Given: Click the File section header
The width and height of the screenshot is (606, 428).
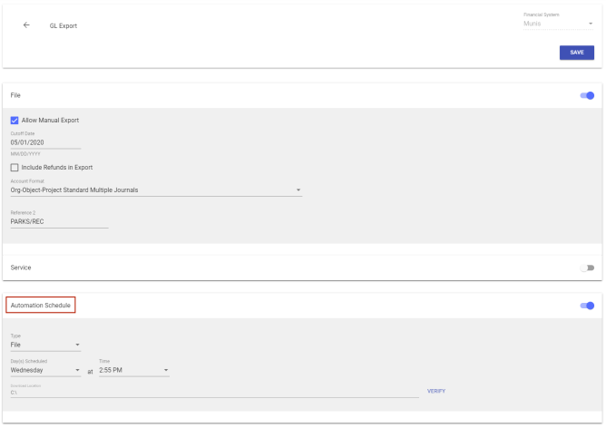Looking at the screenshot, I should click(x=15, y=95).
